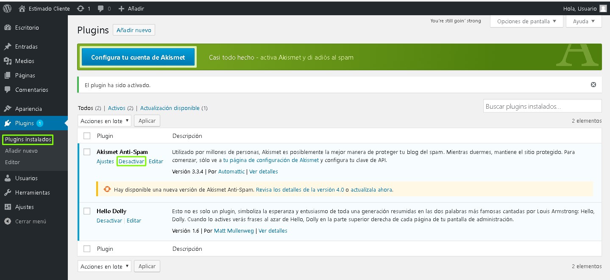The width and height of the screenshot is (610, 280).
Task: Go to Usuarios in the sidebar
Action: pyautogui.click(x=26, y=178)
